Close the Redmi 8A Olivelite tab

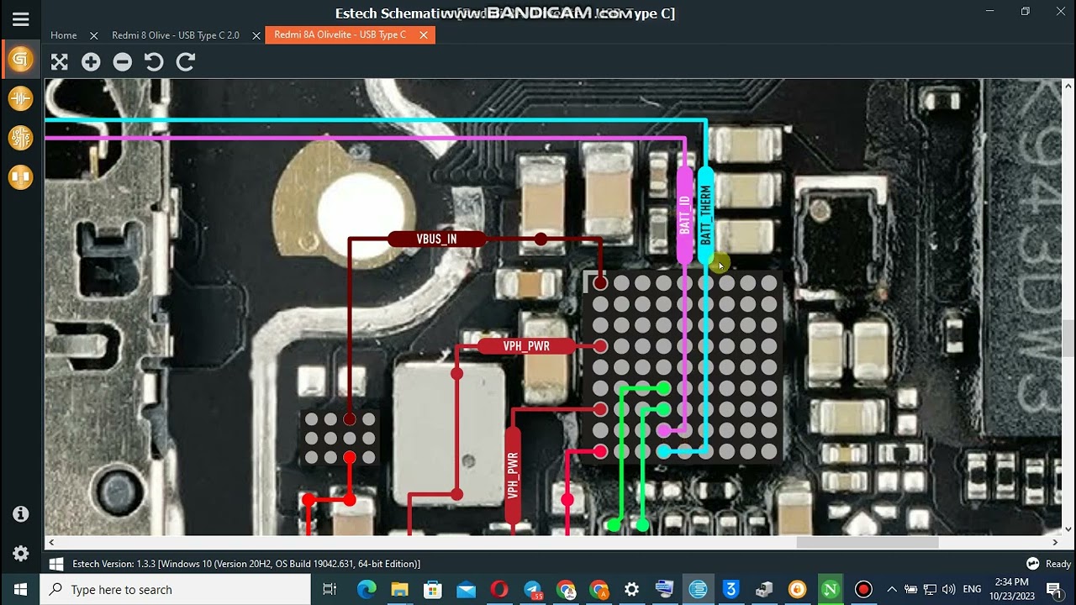point(424,35)
